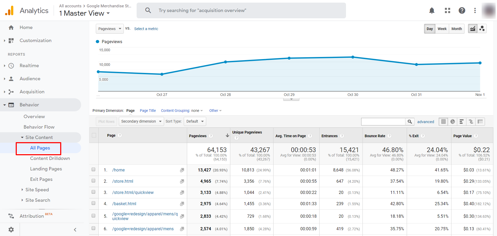Open advanced filter link
The image size is (497, 236).
click(x=426, y=122)
